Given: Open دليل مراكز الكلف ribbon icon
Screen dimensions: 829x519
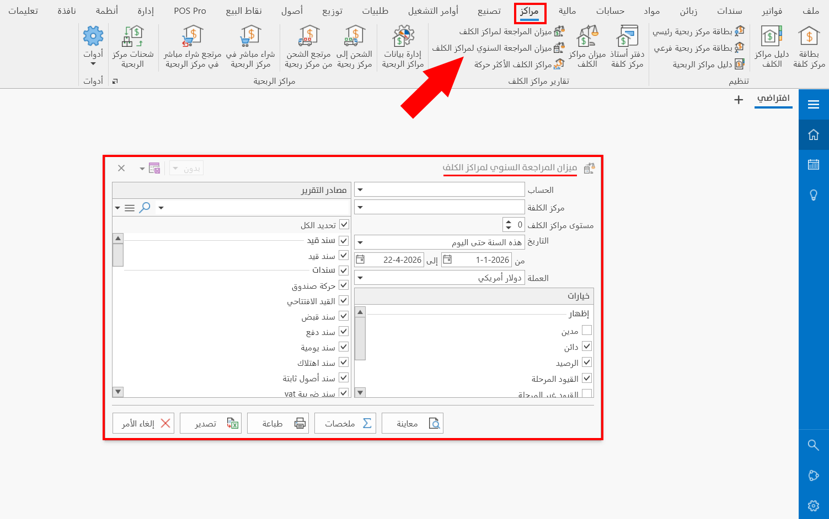Looking at the screenshot, I should coord(772,47).
